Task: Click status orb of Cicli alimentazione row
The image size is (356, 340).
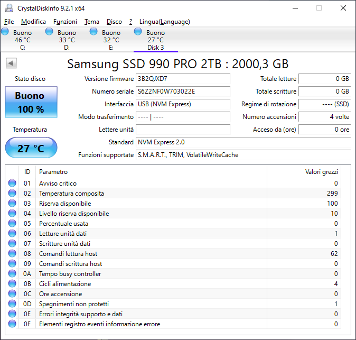Action: (x=12, y=283)
